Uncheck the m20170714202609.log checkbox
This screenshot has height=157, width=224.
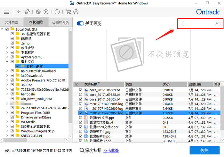click(x=81, y=108)
